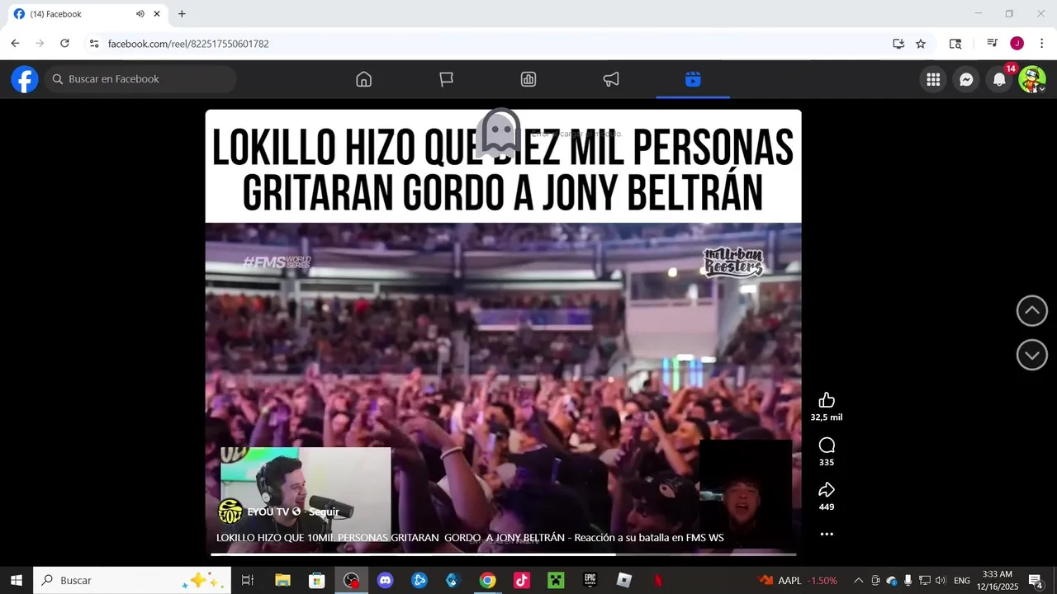Open the Chrome tab search side panel icon
This screenshot has width=1057, height=594.
[x=955, y=44]
